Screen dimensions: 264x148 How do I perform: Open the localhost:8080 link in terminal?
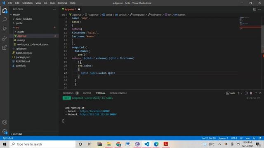(95, 111)
